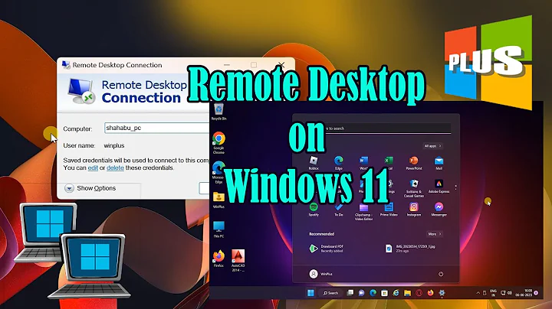552x309 pixels.
Task: Open recommended Drawboard PDF item
Action: pos(326,249)
